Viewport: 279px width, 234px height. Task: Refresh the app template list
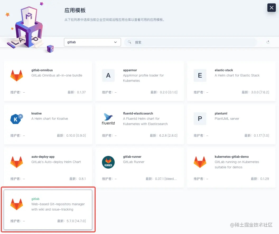[x=268, y=42]
